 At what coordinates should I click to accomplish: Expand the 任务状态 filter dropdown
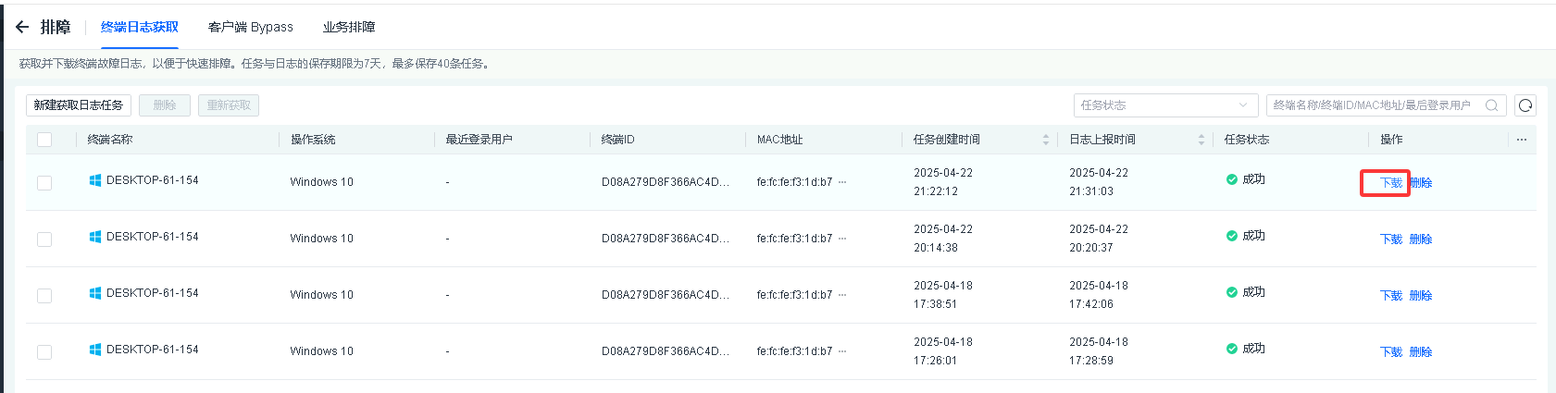pyautogui.click(x=1165, y=105)
